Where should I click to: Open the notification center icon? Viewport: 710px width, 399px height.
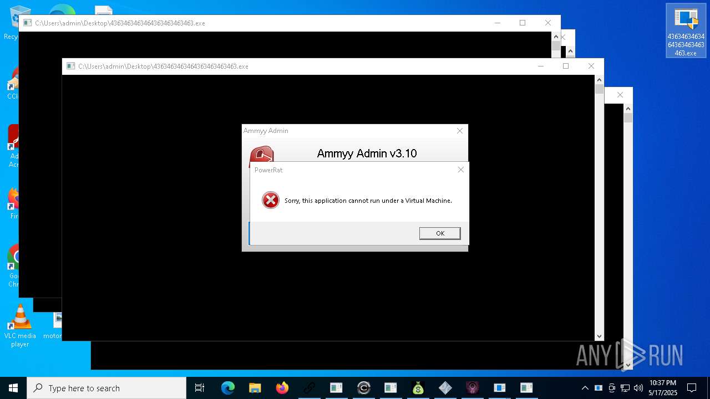coord(692,388)
